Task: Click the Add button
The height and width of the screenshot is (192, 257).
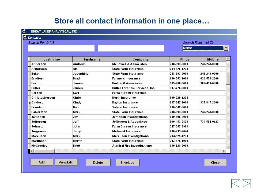Action: 42,162
